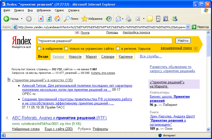Open the Избранное menu
The image size is (212, 139).
tap(44, 11)
